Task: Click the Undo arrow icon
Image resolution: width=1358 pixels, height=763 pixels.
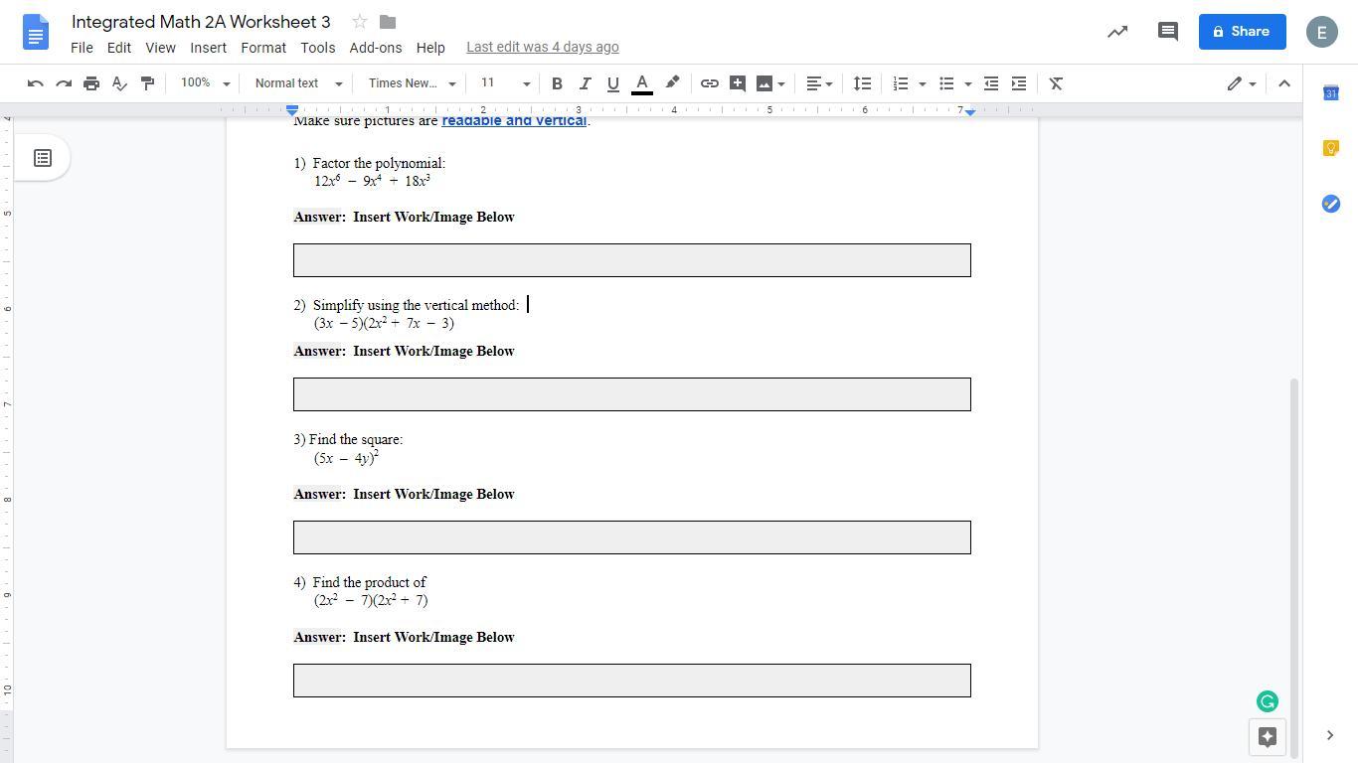Action: (36, 83)
